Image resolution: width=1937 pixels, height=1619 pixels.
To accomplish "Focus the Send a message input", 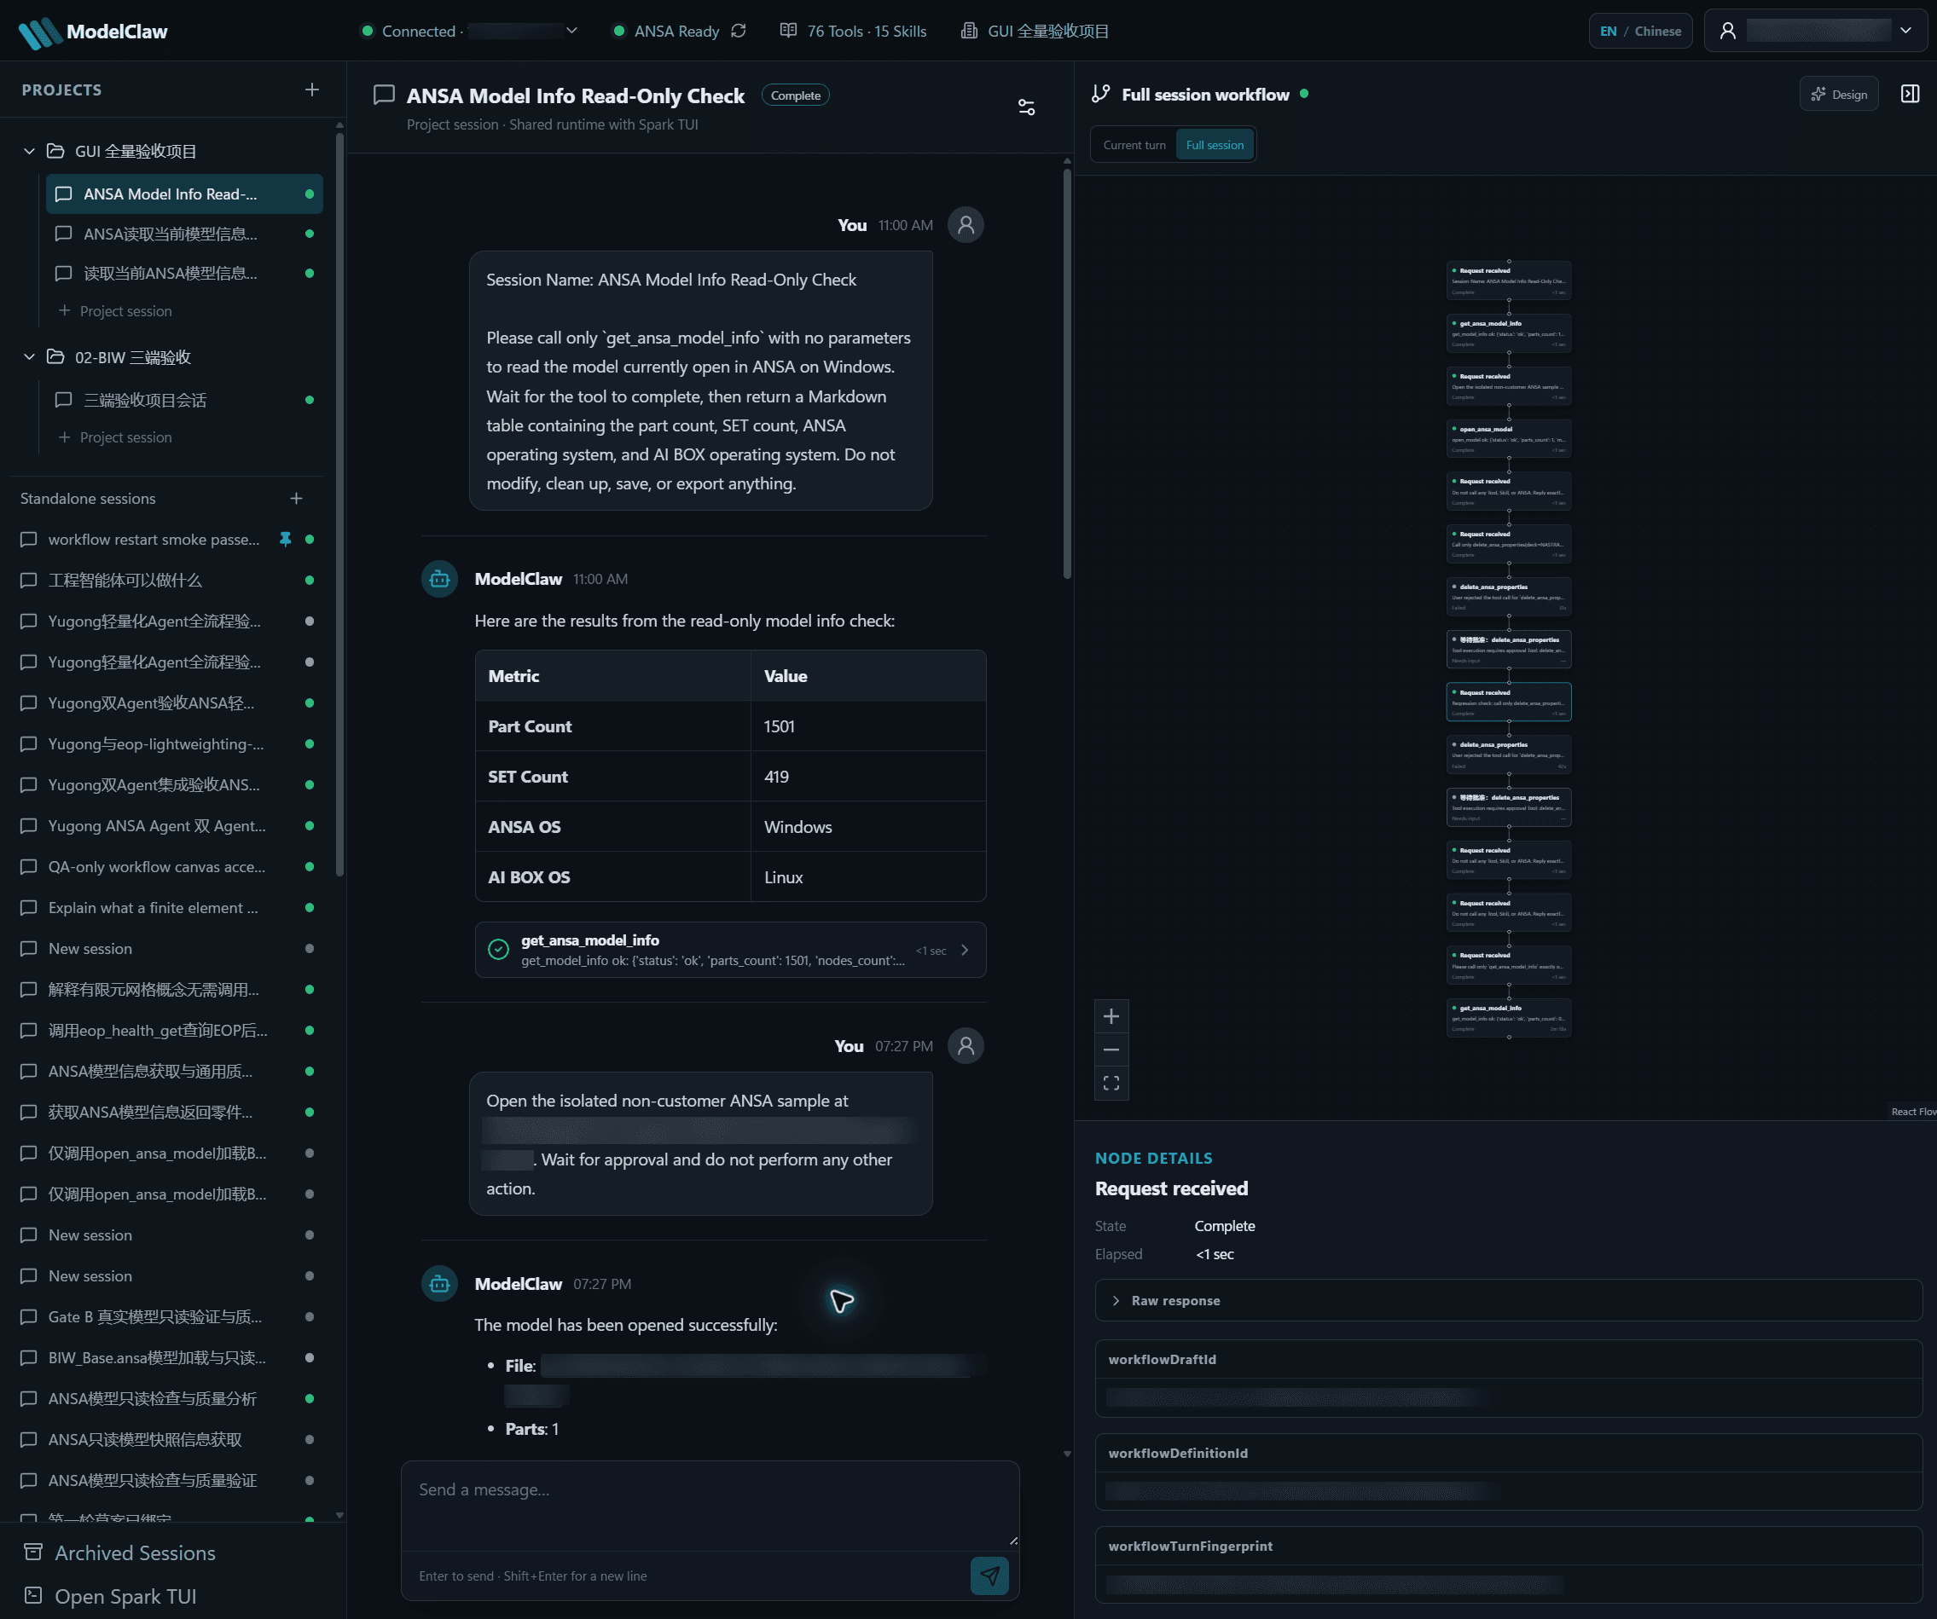I will 710,1505.
